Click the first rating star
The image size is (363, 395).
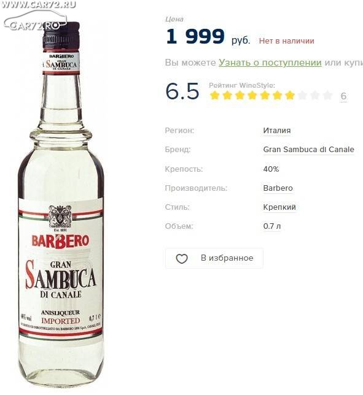(215, 96)
